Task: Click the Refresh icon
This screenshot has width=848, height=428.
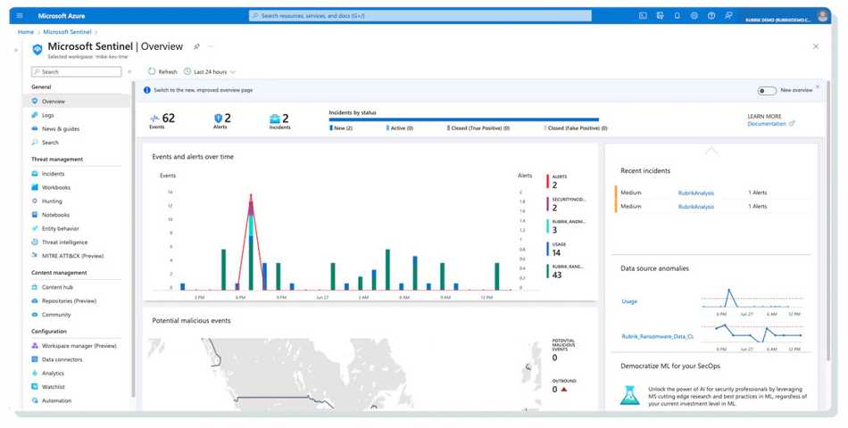Action: point(152,71)
